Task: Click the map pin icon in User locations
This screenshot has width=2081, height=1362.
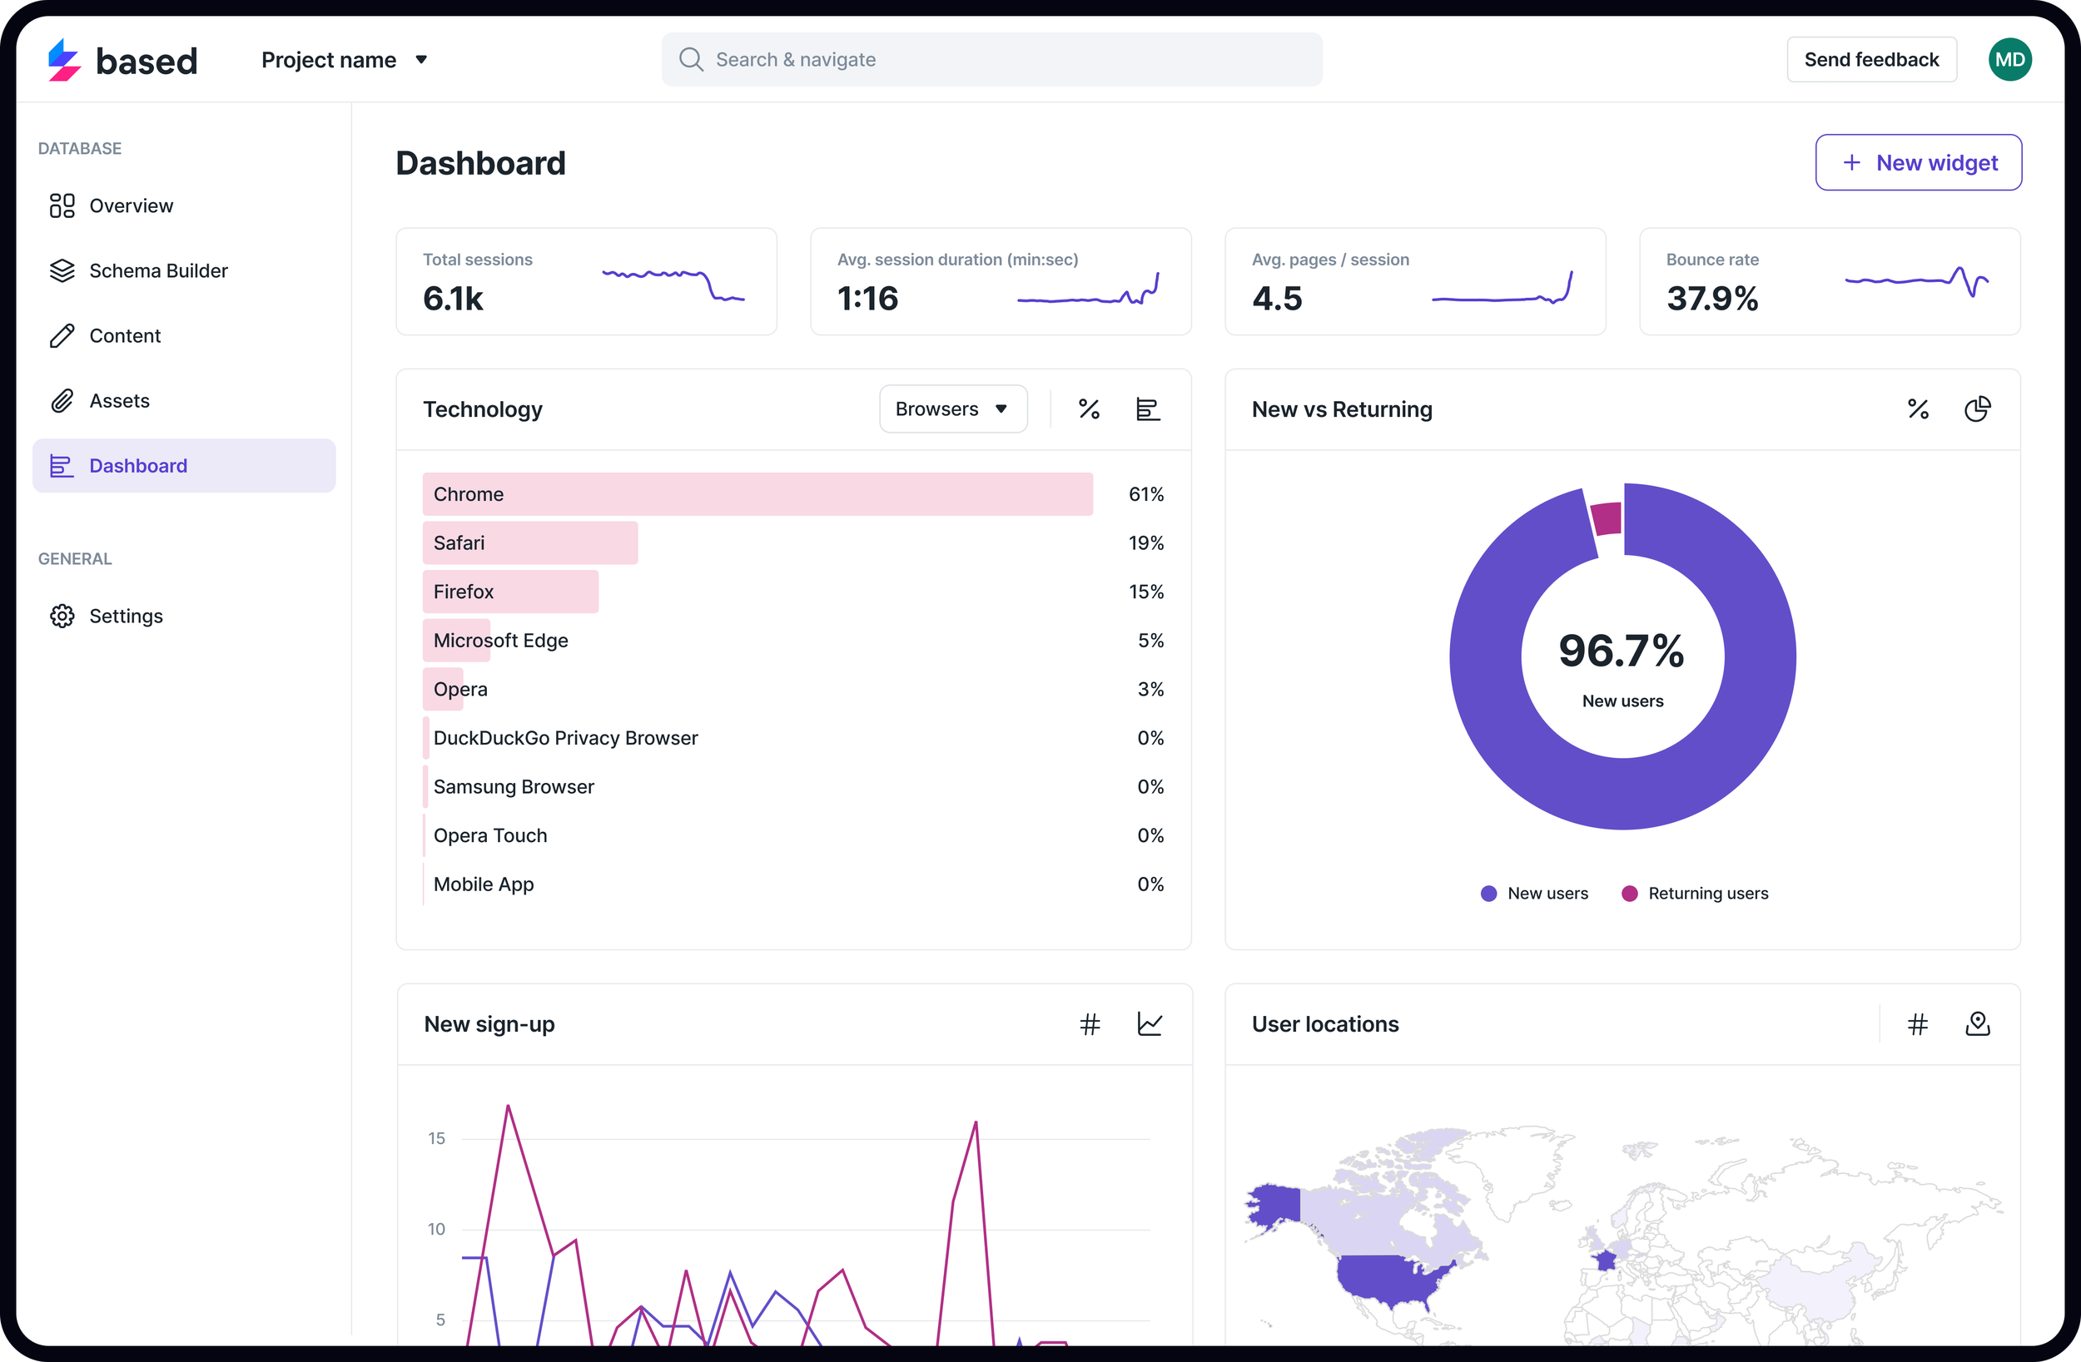Action: [x=1977, y=1023]
